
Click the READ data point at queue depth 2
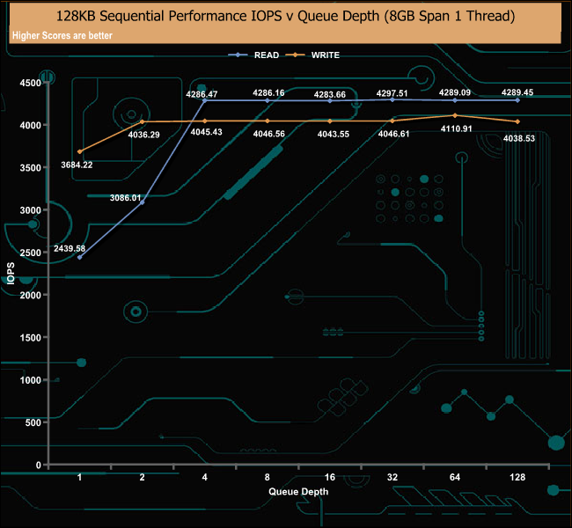pyautogui.click(x=143, y=202)
